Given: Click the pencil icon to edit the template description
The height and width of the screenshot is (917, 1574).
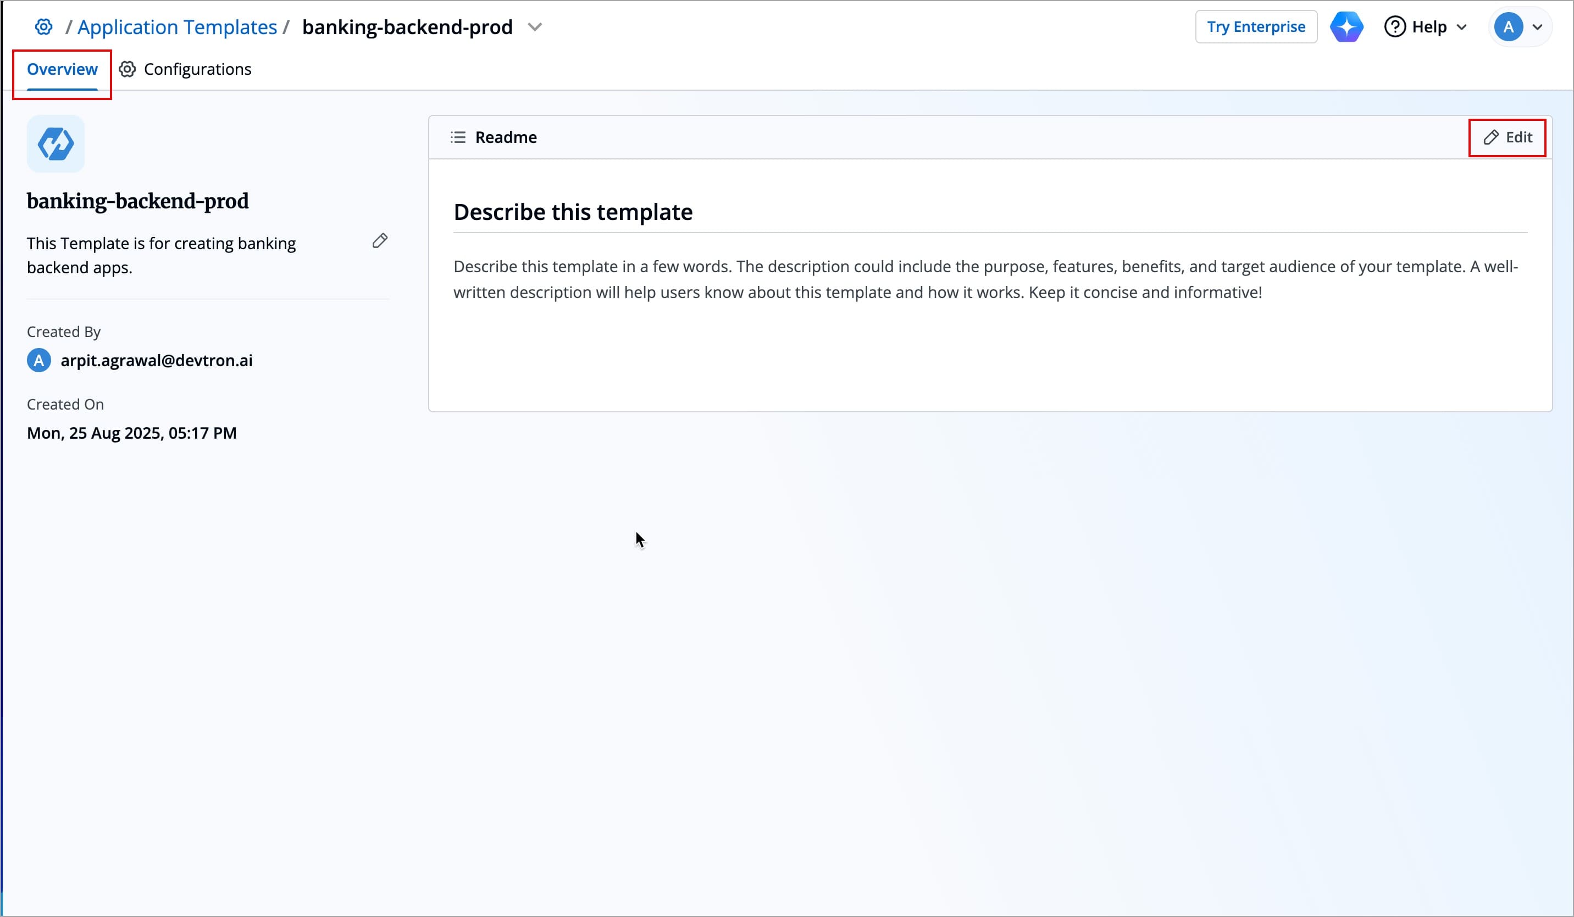Looking at the screenshot, I should click(380, 240).
